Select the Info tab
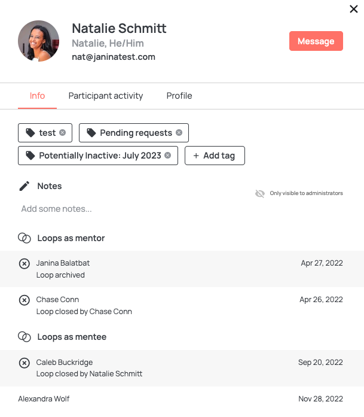Screen dimensions: 364x417 [x=37, y=96]
